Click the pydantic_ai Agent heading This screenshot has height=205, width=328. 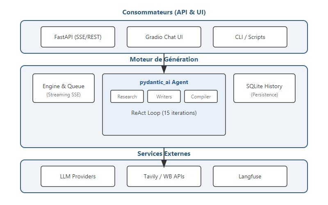[164, 82]
